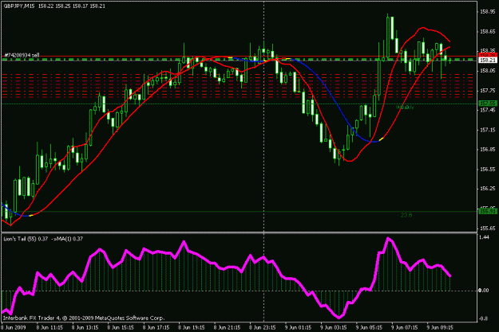The width and height of the screenshot is (499, 332).
Task: Click the 156.55 price axis label
Action: pyautogui.click(x=488, y=170)
